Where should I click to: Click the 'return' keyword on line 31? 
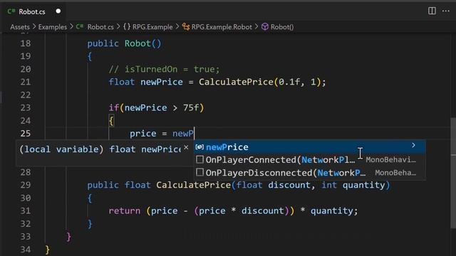[x=125, y=210]
